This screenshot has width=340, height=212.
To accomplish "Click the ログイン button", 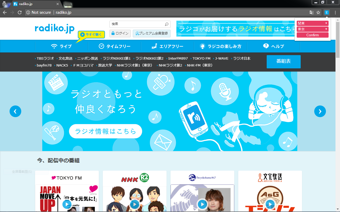I will coord(120,33).
